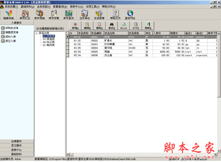The height and width of the screenshot is (162, 221).
Task: Open 帮助文件 help file toolbar icon
Action: [115, 15]
